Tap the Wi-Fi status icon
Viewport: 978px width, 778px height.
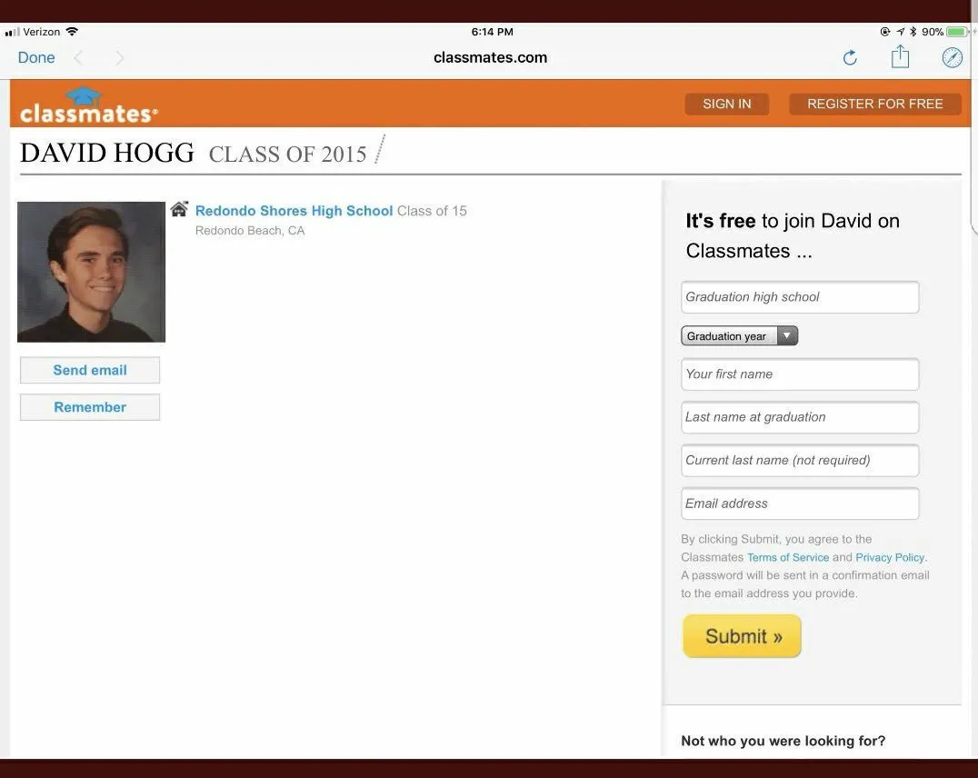click(x=72, y=31)
